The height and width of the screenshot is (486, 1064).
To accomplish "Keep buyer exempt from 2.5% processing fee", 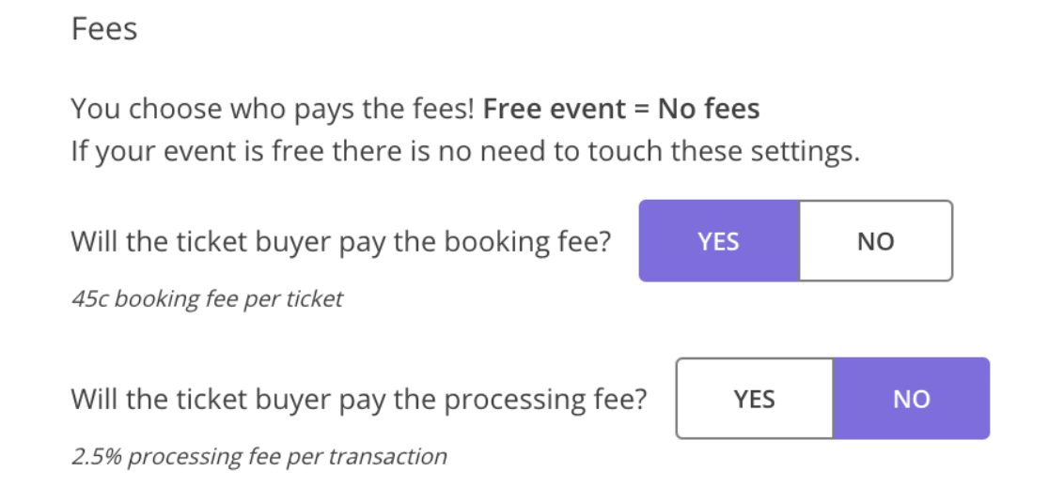I will click(911, 399).
